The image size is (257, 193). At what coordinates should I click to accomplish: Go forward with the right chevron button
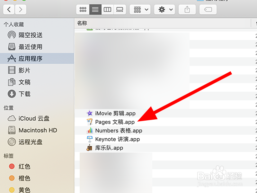click(21, 10)
